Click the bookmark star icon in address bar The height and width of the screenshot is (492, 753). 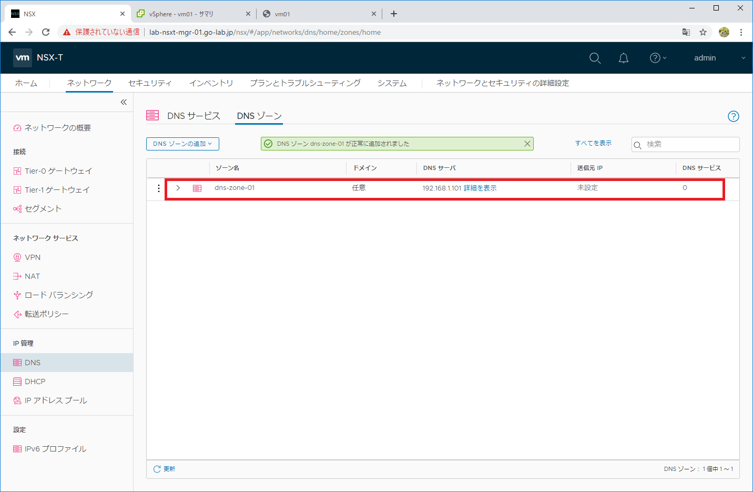[703, 32]
